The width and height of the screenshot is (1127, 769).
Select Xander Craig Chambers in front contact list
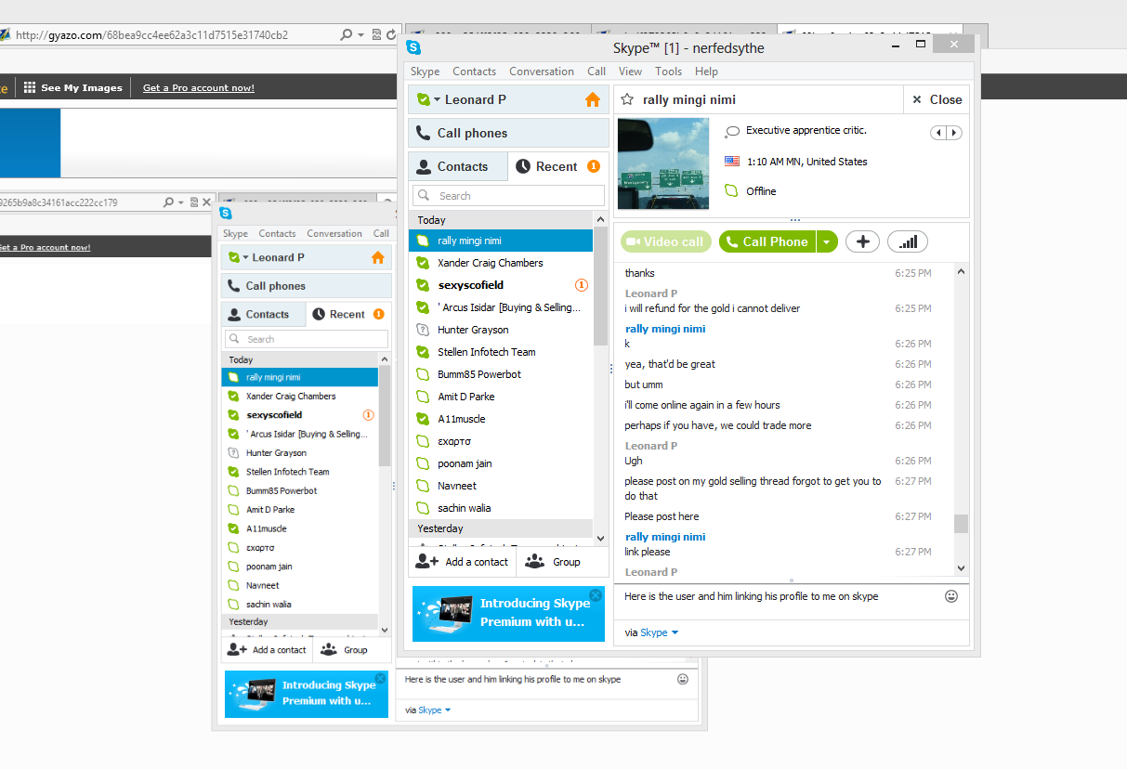(x=501, y=263)
